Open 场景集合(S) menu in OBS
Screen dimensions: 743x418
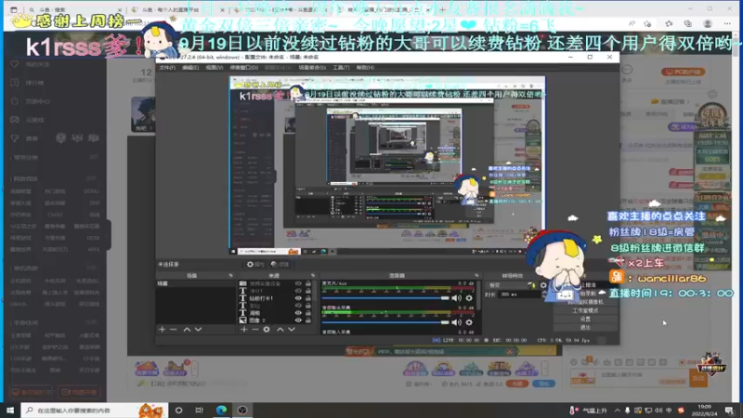(x=312, y=67)
